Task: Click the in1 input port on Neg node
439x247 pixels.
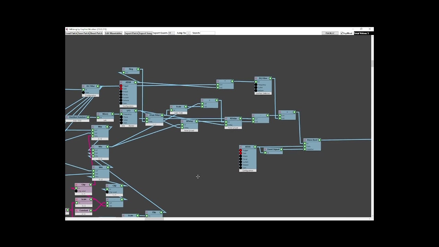Action: tap(124, 72)
